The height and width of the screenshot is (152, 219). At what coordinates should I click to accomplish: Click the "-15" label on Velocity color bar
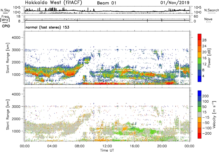click(x=206, y=117)
